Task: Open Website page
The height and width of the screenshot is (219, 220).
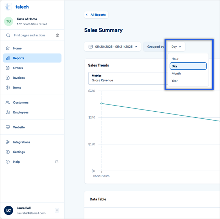Action: point(32,127)
